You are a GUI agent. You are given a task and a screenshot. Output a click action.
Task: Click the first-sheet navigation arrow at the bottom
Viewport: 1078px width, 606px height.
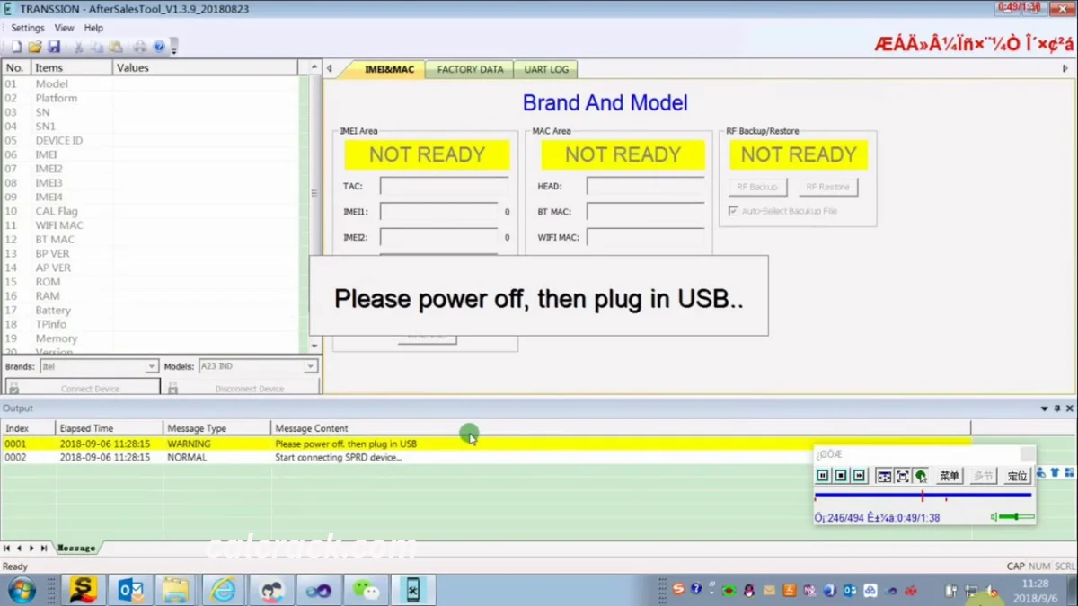[7, 548]
